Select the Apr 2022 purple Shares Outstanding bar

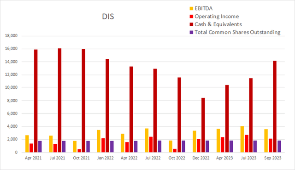[x=136, y=147]
